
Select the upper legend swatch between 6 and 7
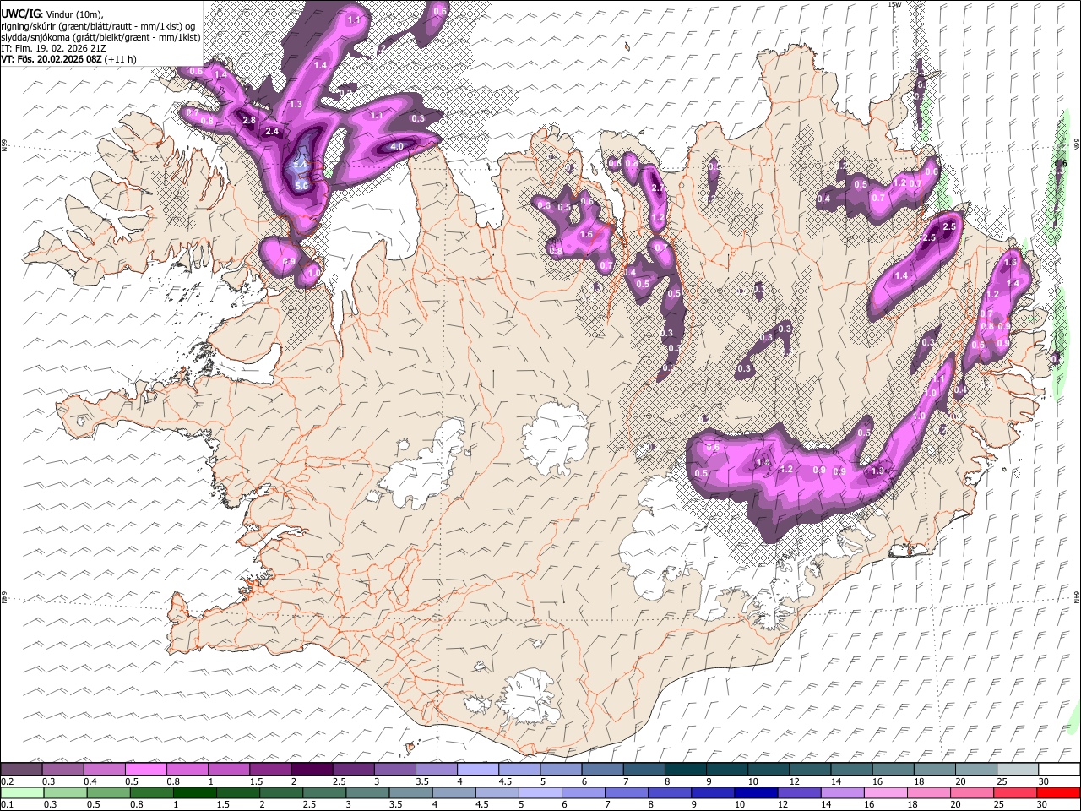tap(602, 769)
